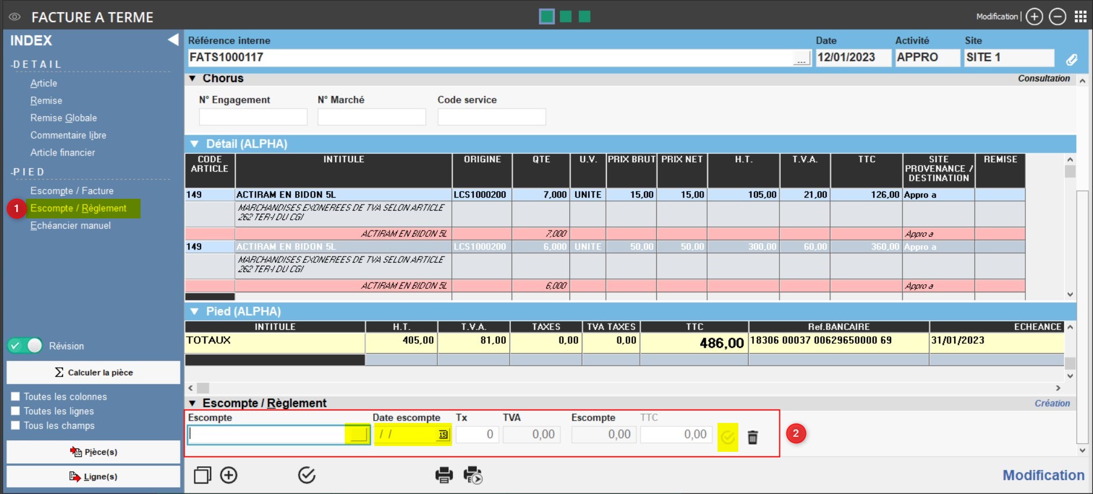
Task: Click the printer icon in bottom toolbar
Action: click(x=444, y=475)
